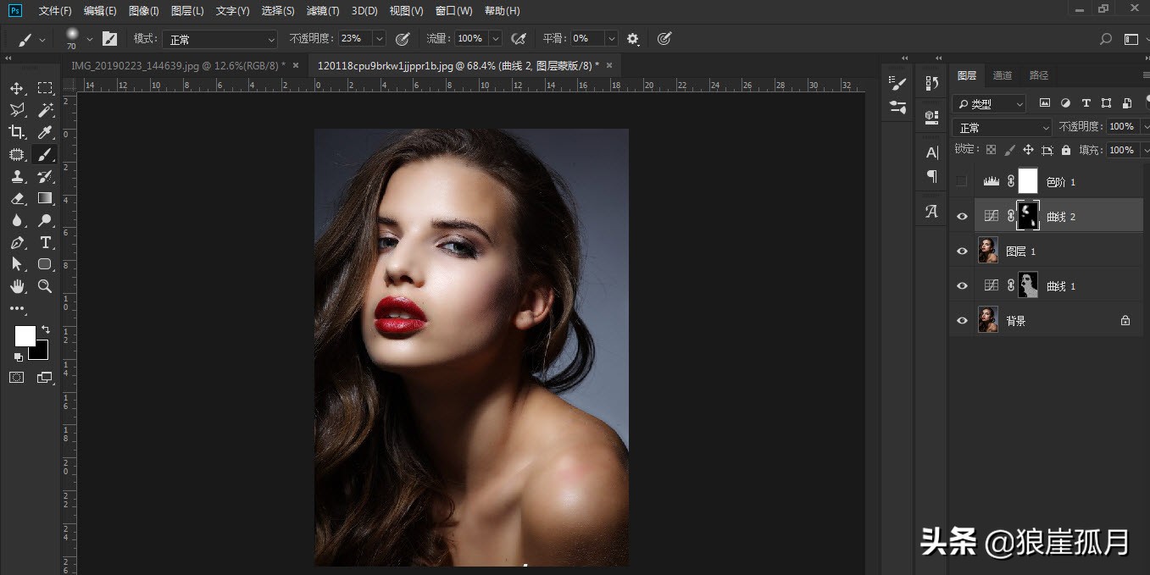The height and width of the screenshot is (575, 1150).
Task: Select the Eyedropper tool
Action: pos(45,132)
